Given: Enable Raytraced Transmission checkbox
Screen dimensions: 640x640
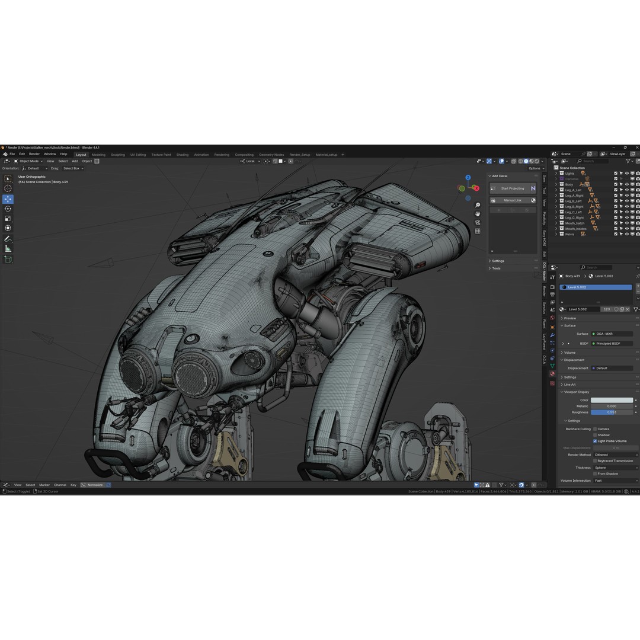Looking at the screenshot, I should click(595, 461).
